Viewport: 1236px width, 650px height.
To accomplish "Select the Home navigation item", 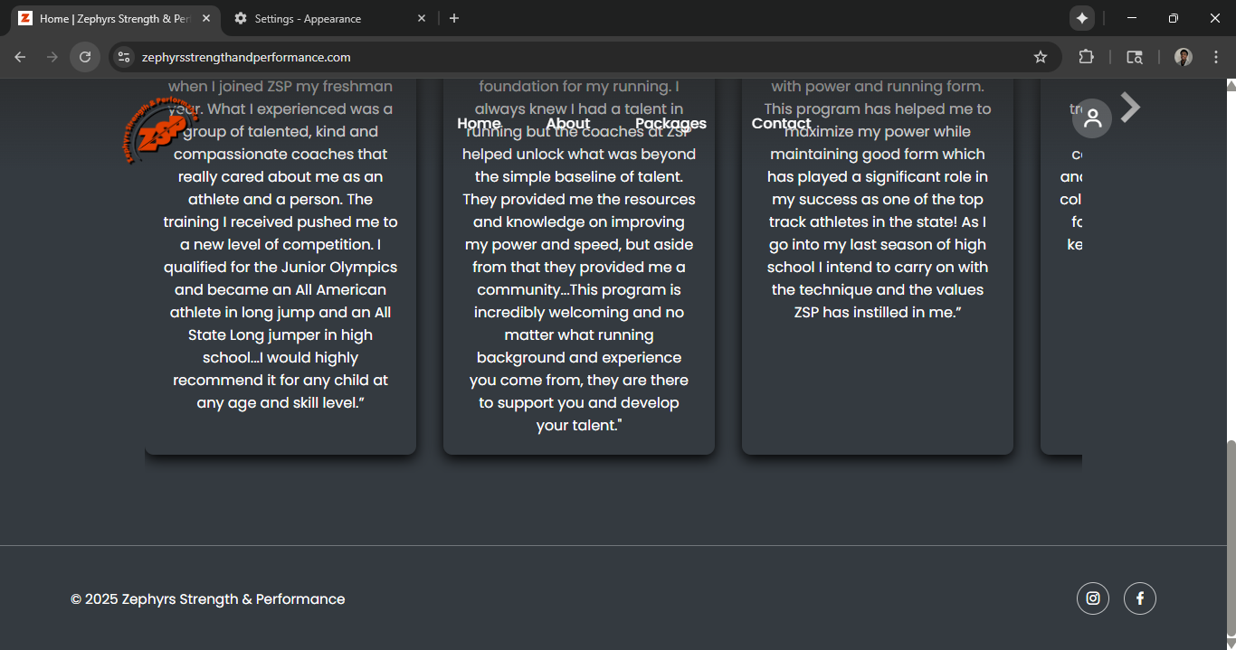I will (x=479, y=123).
